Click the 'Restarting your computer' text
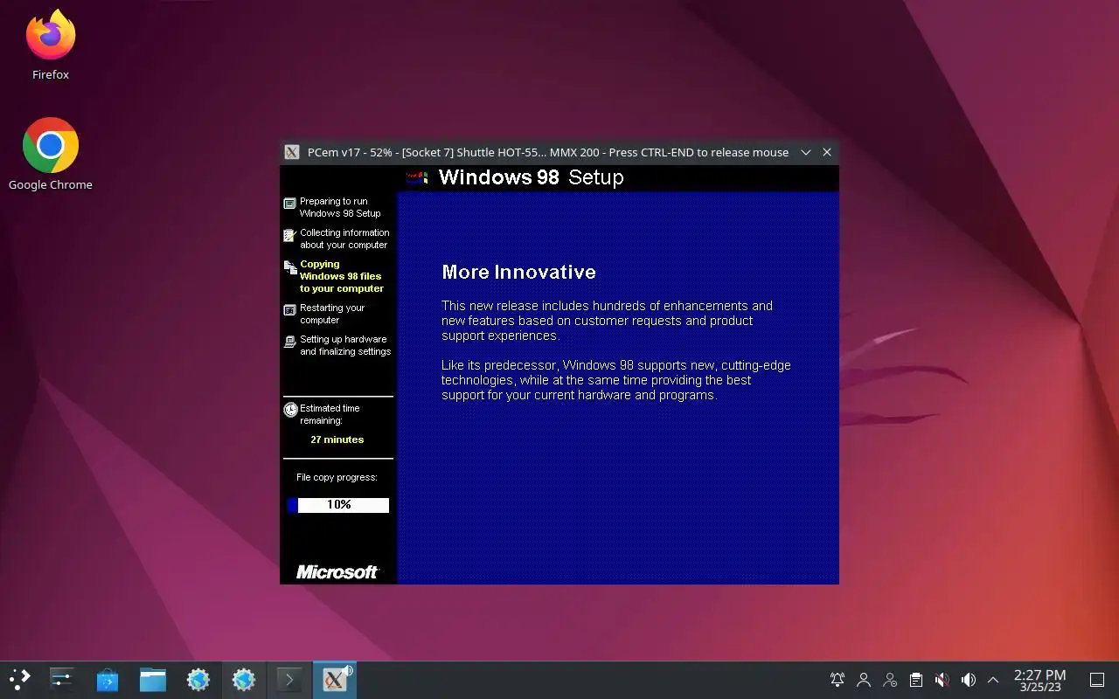 [x=332, y=314]
